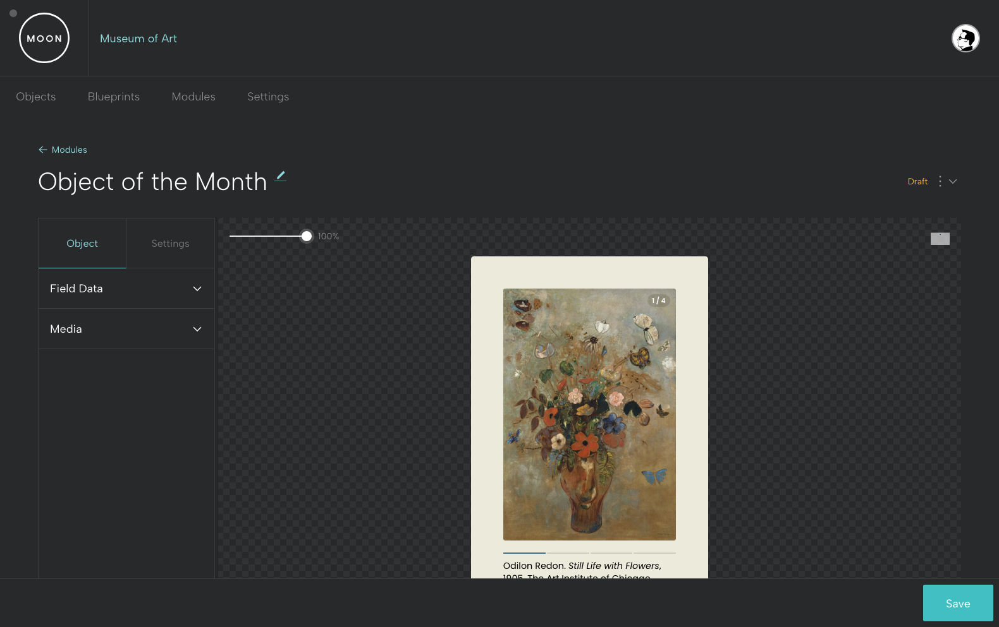Go to the Objects navigation item
The image size is (999, 627).
point(36,97)
